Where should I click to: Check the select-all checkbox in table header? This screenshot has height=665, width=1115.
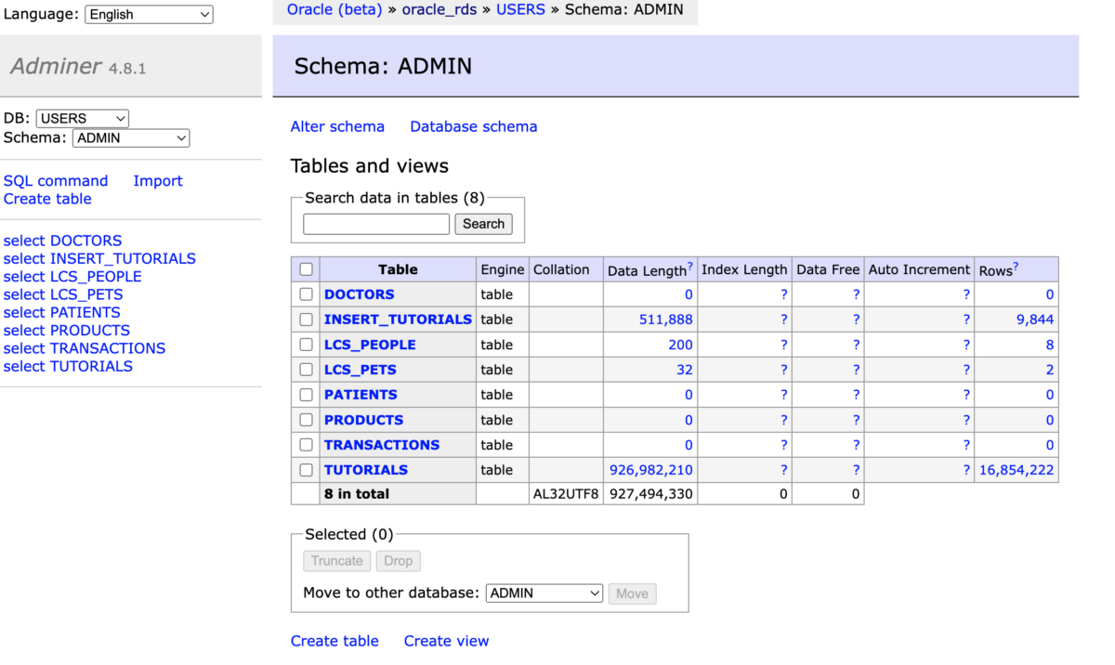tap(306, 268)
